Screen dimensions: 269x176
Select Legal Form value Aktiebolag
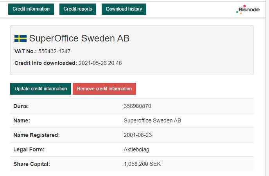(x=136, y=149)
